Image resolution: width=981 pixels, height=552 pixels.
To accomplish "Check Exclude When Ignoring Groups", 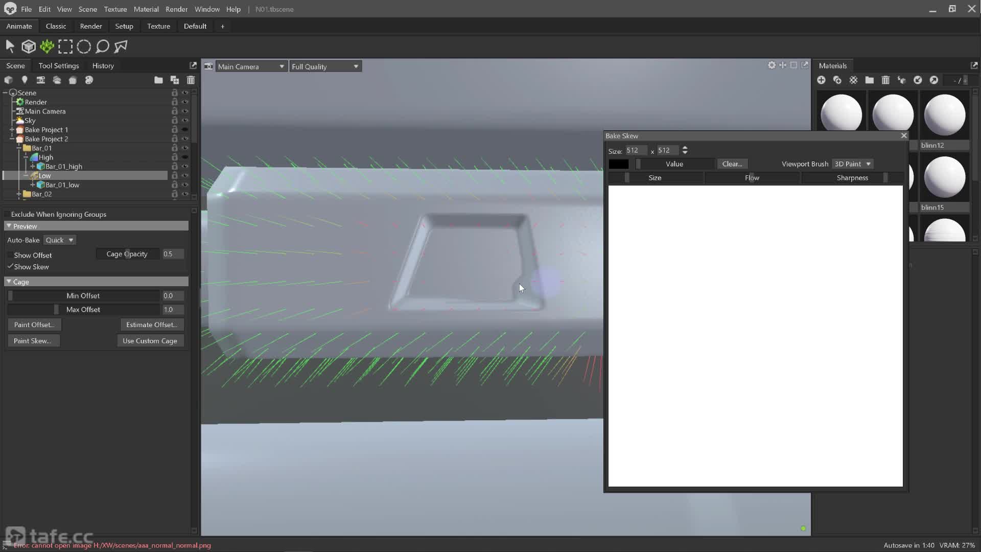I will [7, 214].
